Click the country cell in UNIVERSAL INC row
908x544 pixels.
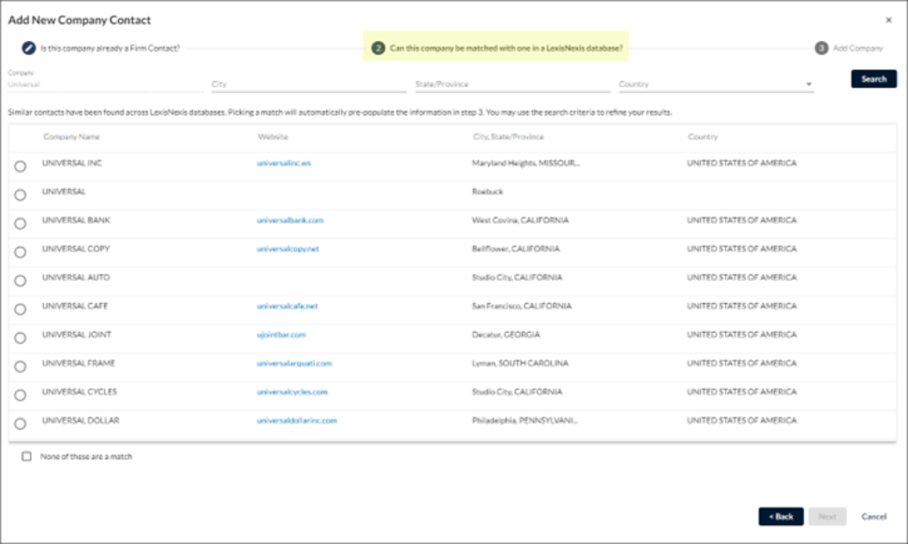click(742, 164)
